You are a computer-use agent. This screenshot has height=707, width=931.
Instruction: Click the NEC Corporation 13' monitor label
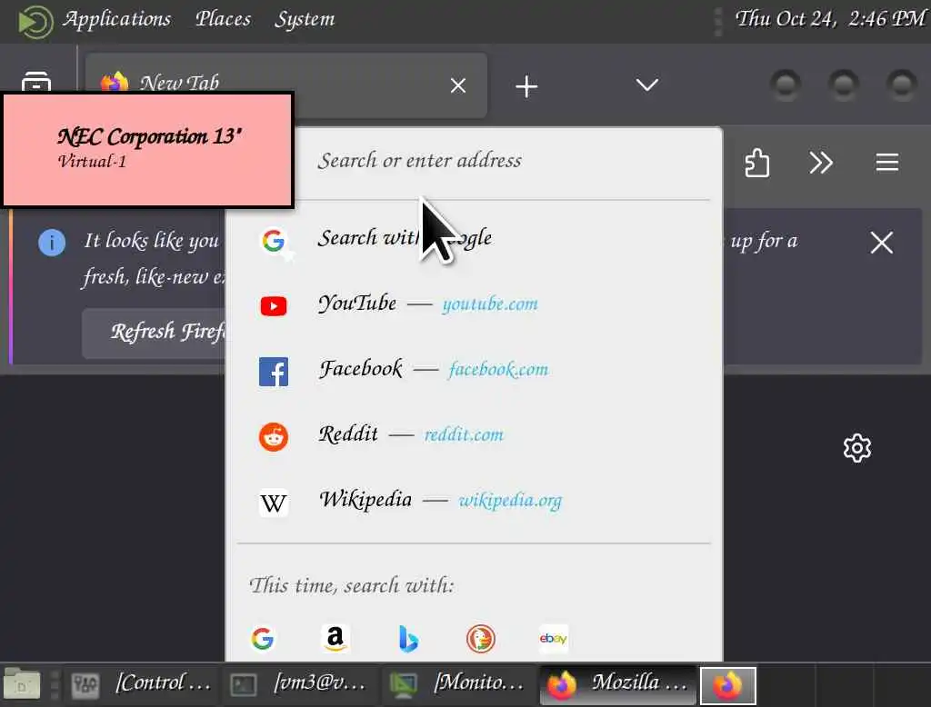(x=149, y=137)
